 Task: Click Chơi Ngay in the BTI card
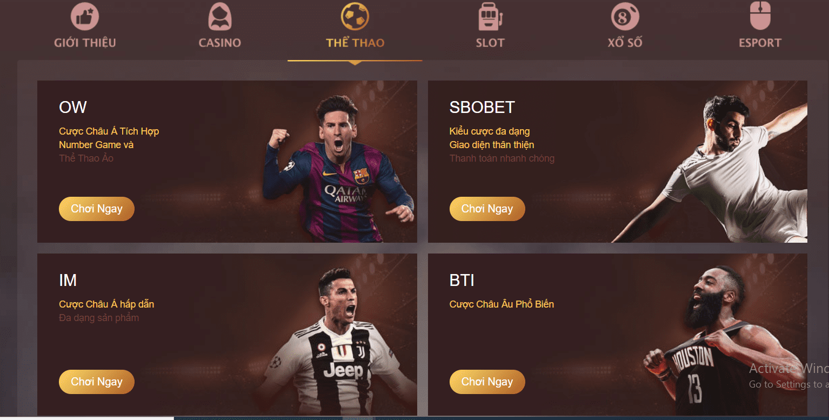[x=487, y=382]
